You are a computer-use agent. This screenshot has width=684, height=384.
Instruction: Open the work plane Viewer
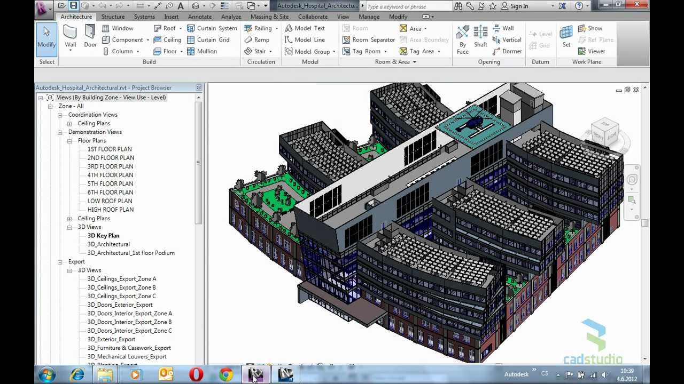point(592,52)
